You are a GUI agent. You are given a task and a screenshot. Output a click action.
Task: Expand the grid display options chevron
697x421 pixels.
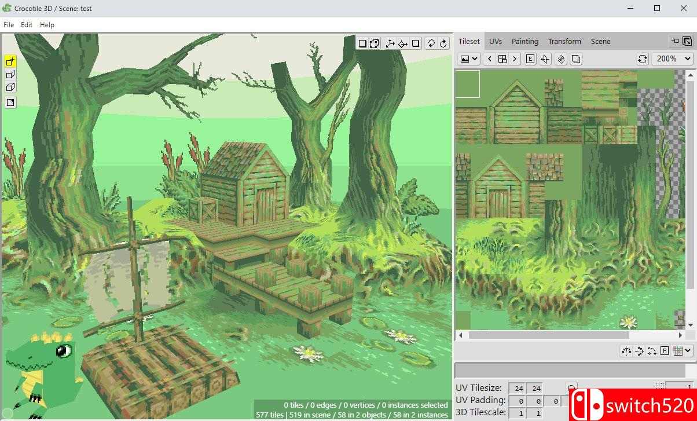pos(688,351)
